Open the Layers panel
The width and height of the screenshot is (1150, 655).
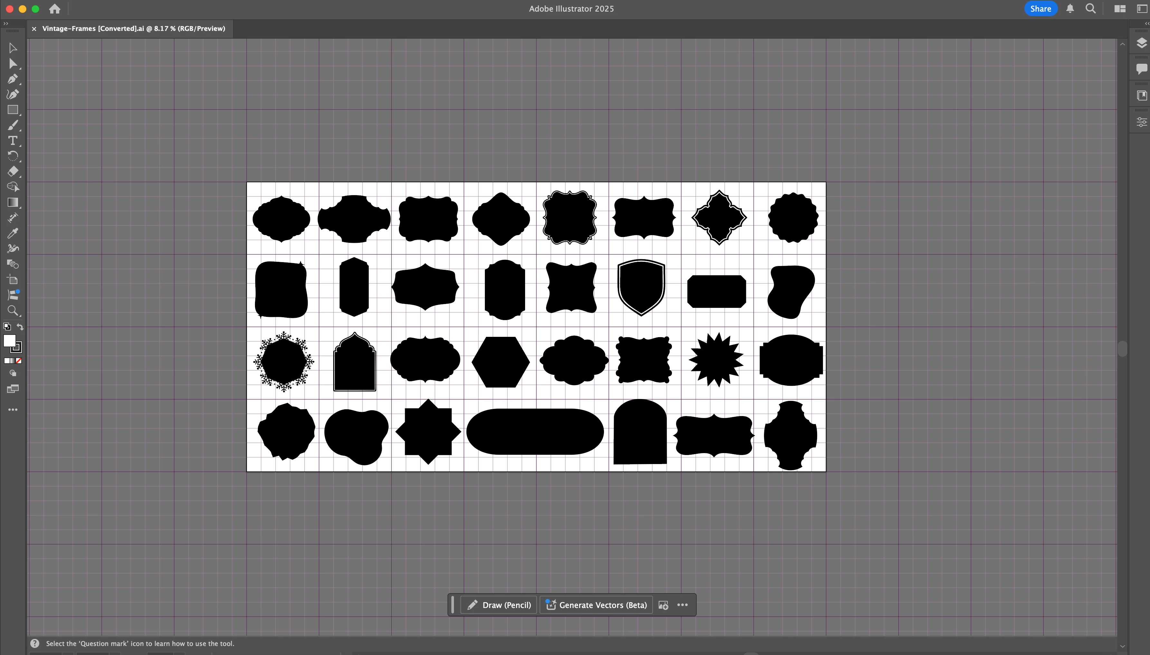tap(1141, 43)
